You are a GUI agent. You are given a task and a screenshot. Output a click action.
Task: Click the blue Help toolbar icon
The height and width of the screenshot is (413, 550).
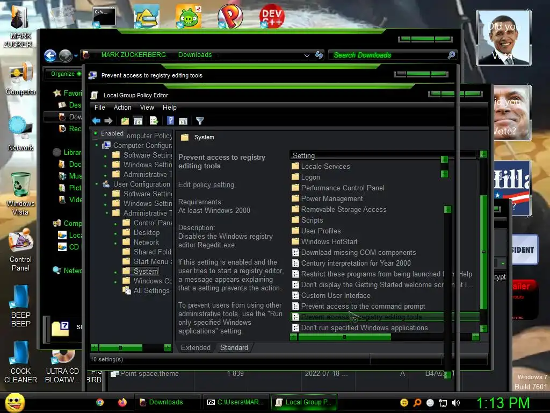(170, 121)
